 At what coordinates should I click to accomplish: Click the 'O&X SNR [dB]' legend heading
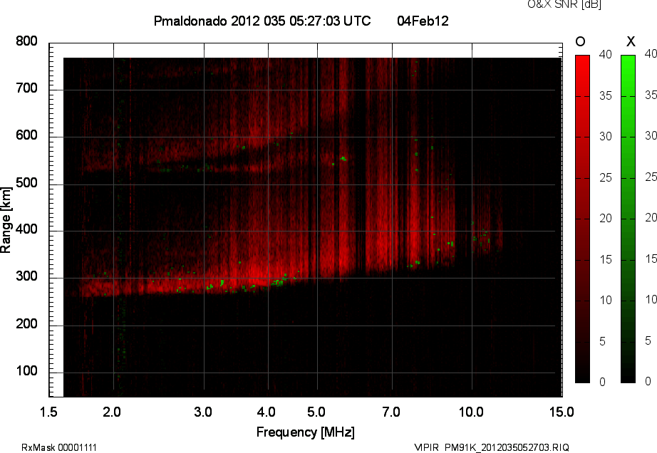[564, 4]
